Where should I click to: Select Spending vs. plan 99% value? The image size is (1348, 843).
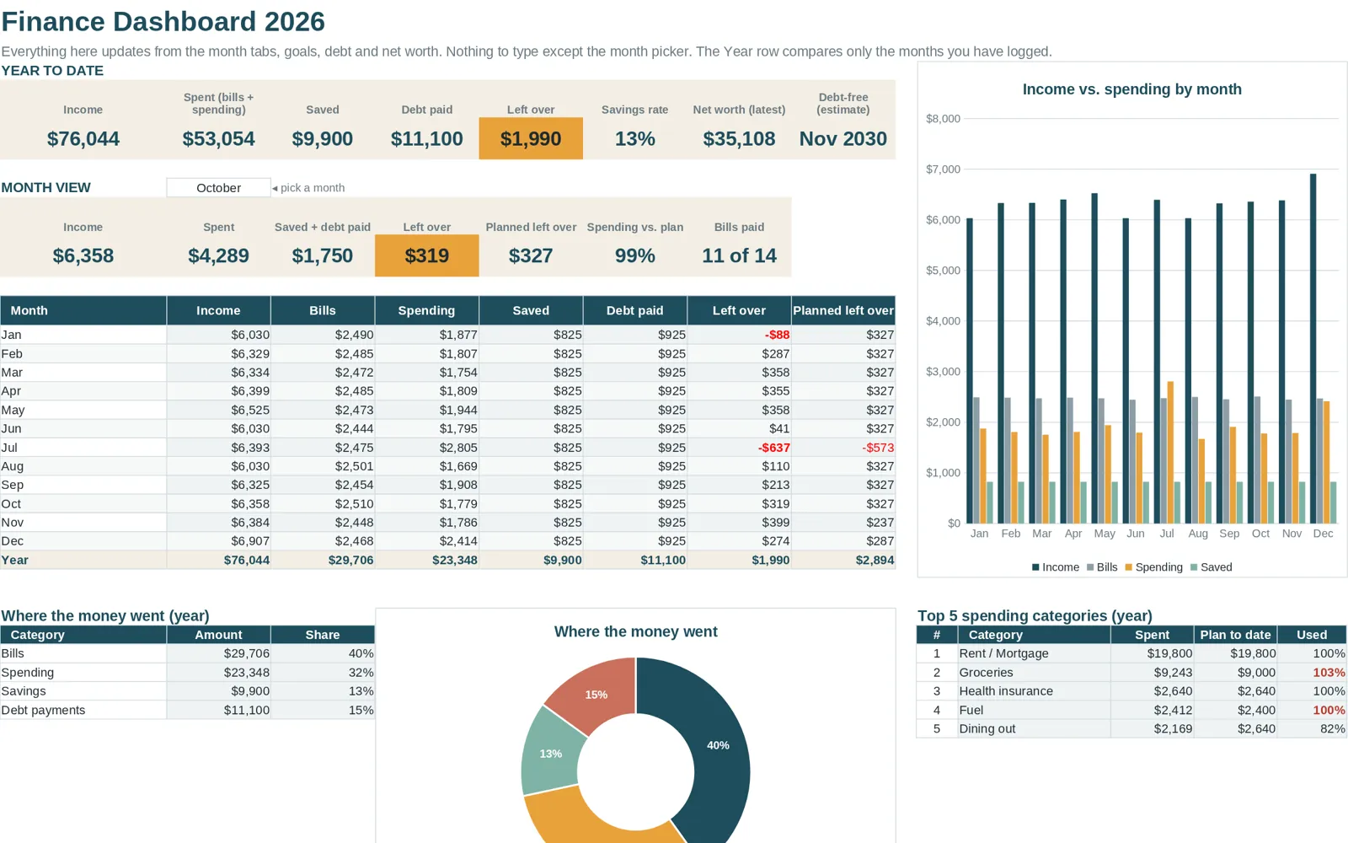pos(635,255)
